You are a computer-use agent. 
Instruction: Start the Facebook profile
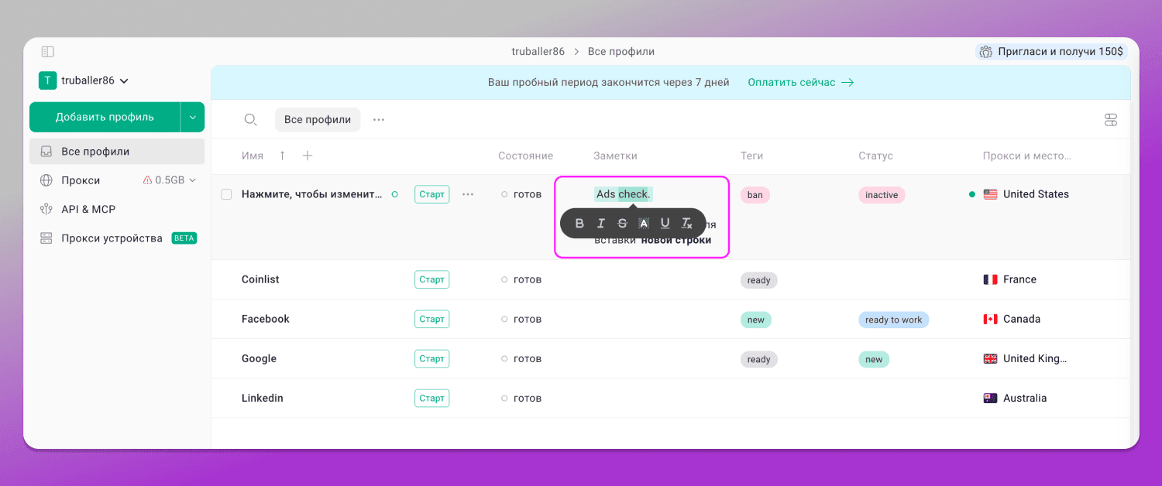pyautogui.click(x=431, y=319)
